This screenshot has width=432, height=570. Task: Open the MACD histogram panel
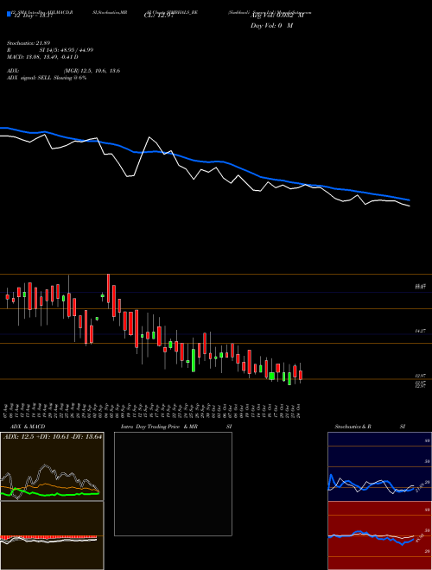[x=52, y=535]
